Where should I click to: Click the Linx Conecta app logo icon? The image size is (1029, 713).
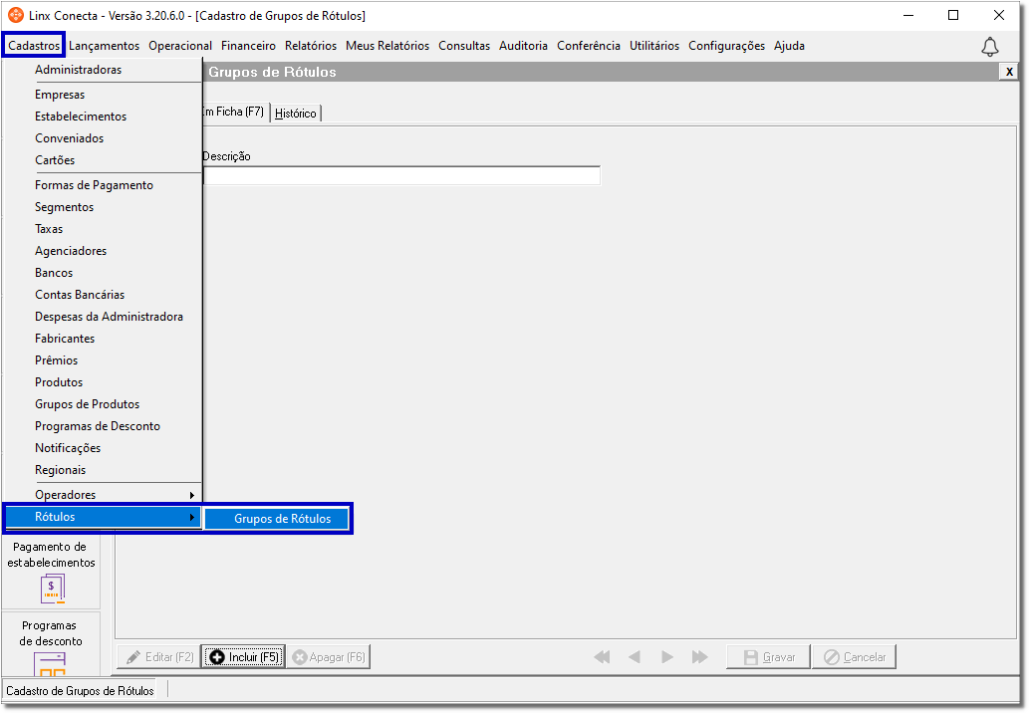(x=15, y=14)
